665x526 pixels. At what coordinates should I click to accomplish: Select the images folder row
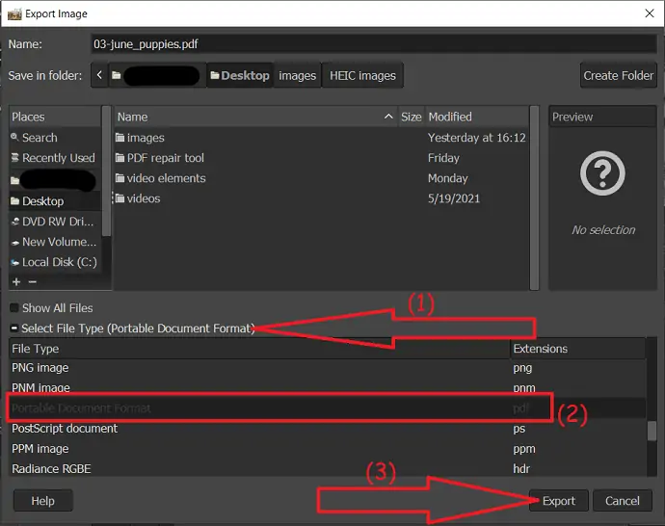click(322, 138)
